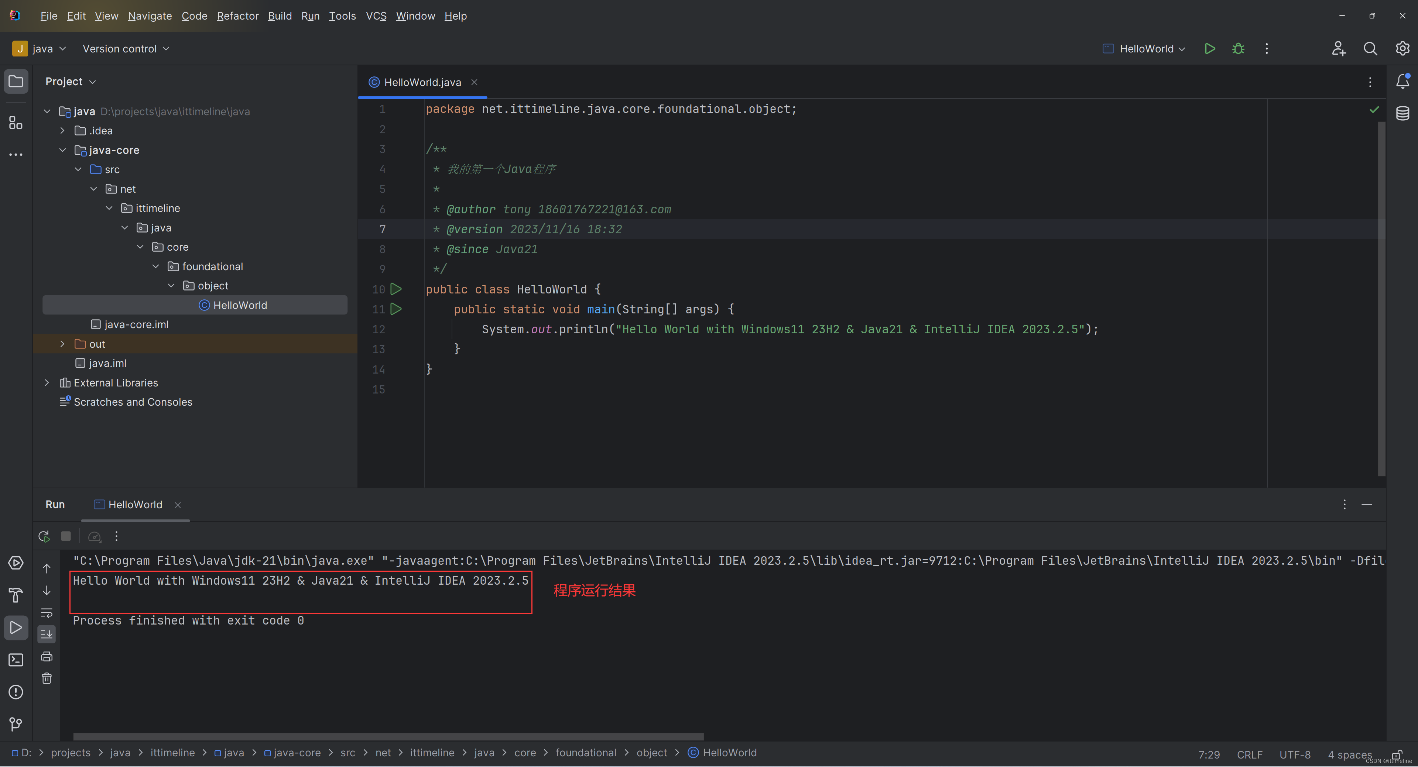Viewport: 1418px width, 767px height.
Task: Click 4 spaces indent setting
Action: point(1350,754)
